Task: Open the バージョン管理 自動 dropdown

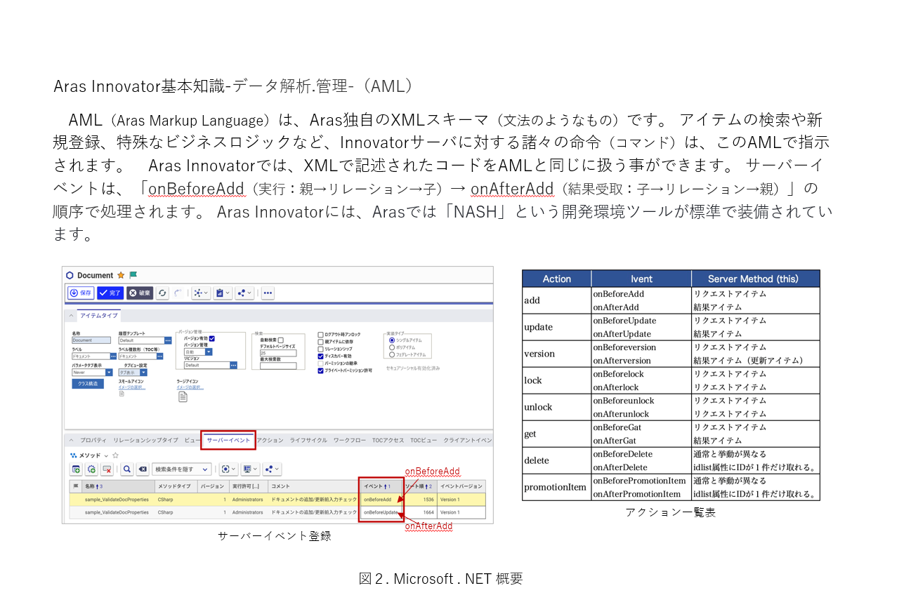Action: [209, 352]
